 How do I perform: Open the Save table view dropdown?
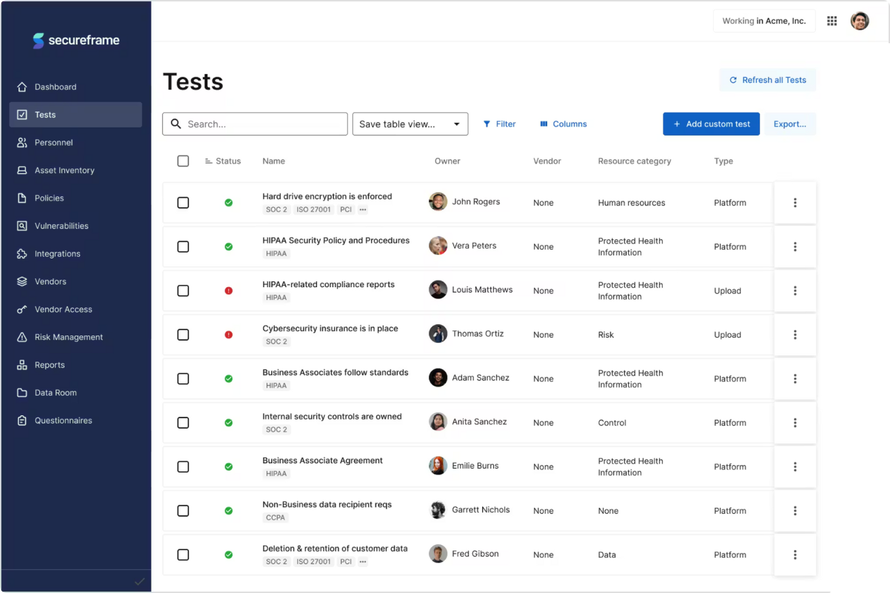click(x=410, y=124)
